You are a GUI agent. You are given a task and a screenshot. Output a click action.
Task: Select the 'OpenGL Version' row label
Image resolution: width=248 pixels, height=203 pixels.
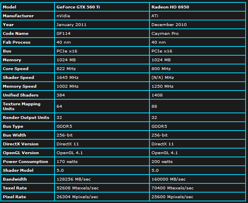21,153
